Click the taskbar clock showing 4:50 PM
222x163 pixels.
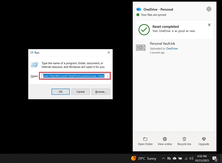click(202, 158)
